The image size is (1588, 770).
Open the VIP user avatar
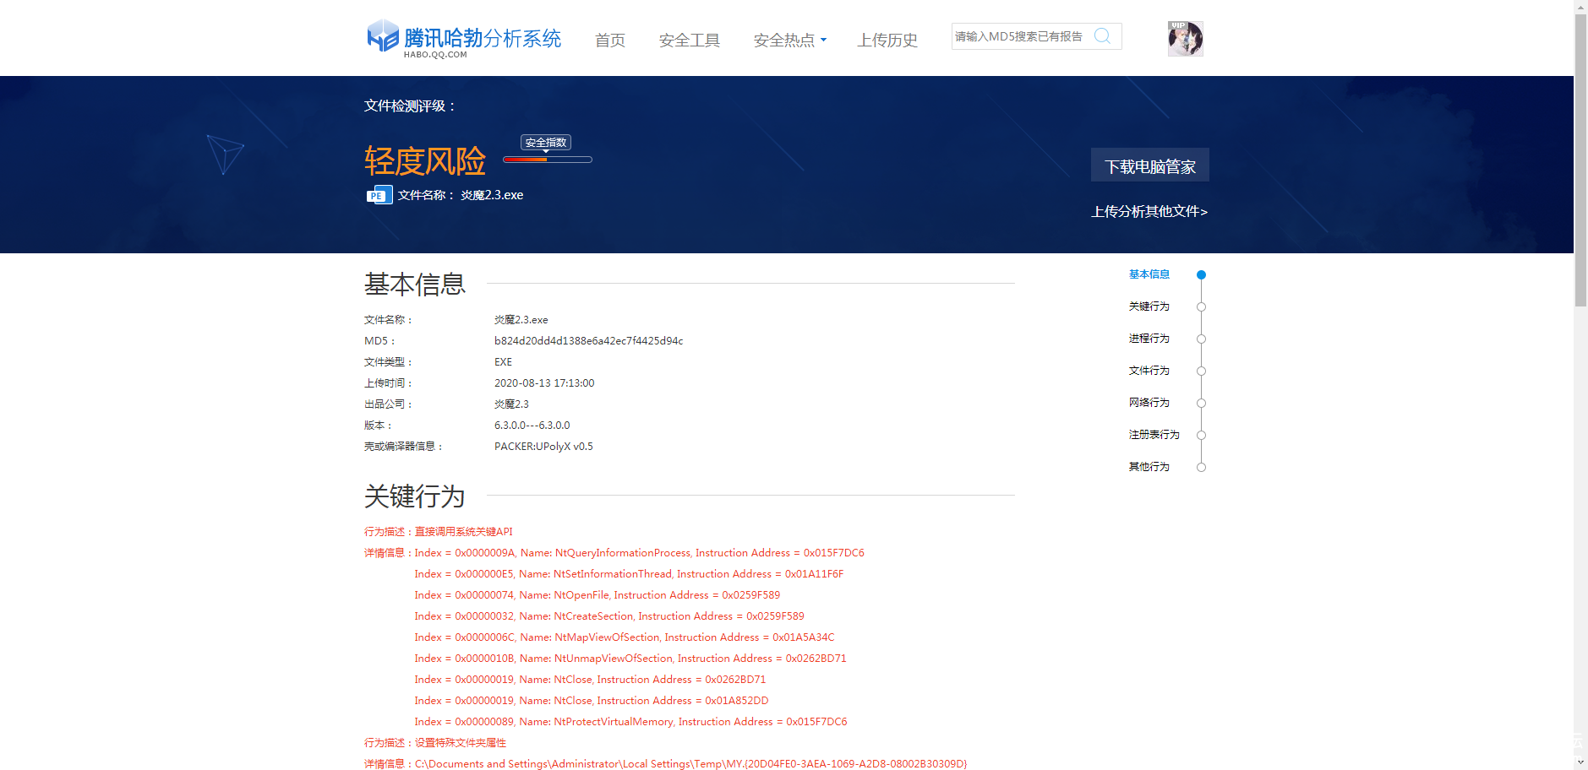1185,39
